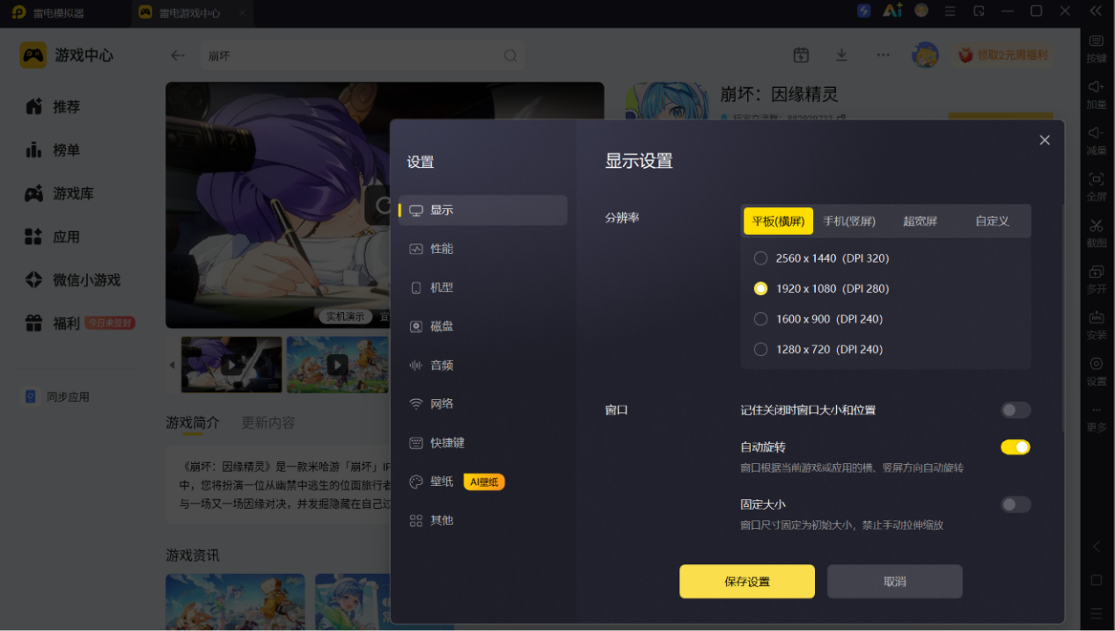The image size is (1115, 631).
Task: Toggle 记住关闭时窗口大小和位置 switch
Action: click(x=1016, y=410)
